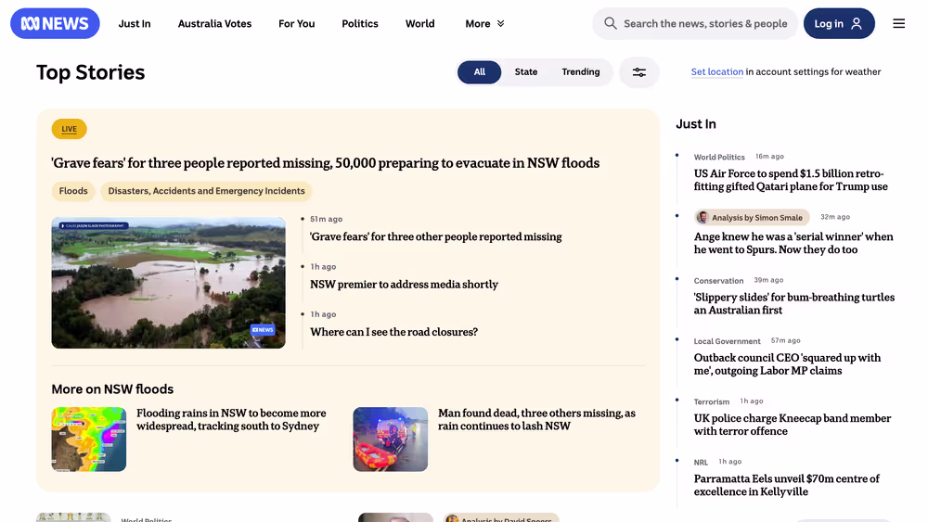928x522 pixels.
Task: Open the rain radar map thumbnail
Action: coord(89,439)
